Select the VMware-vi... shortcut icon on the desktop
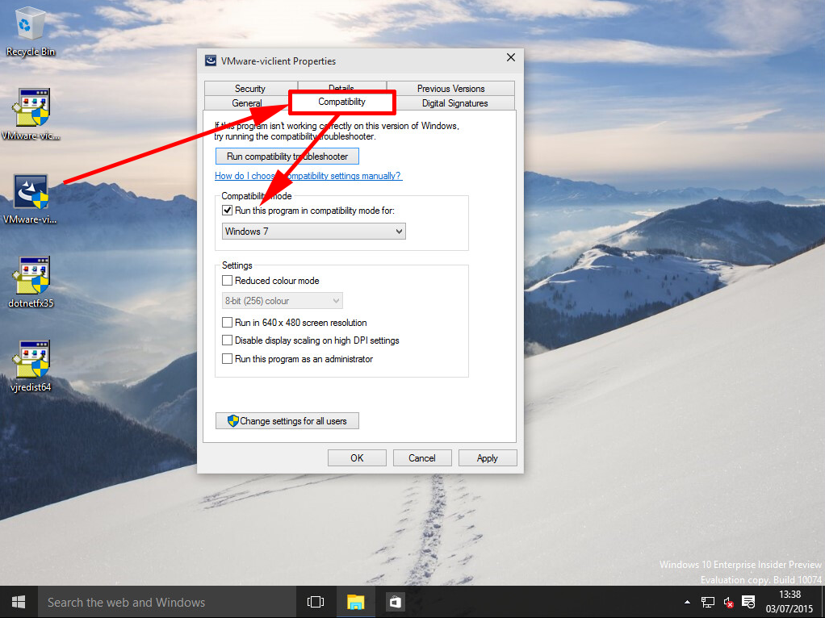Image resolution: width=825 pixels, height=618 pixels. coord(31,198)
